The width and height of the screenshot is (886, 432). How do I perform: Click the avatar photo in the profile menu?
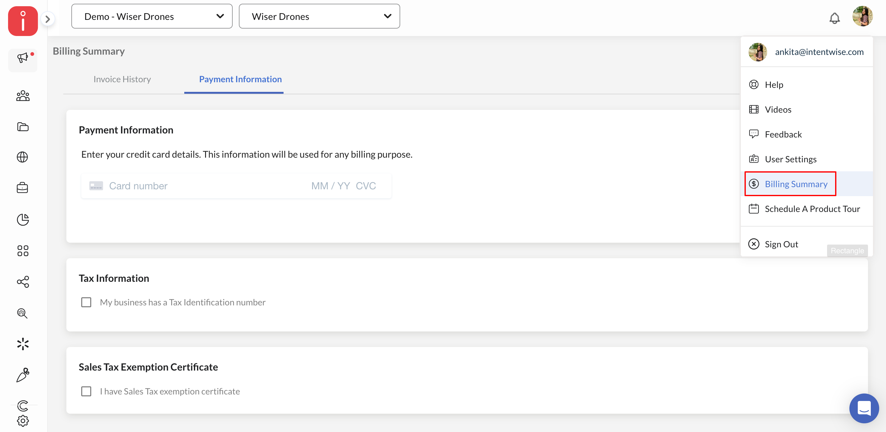758,52
